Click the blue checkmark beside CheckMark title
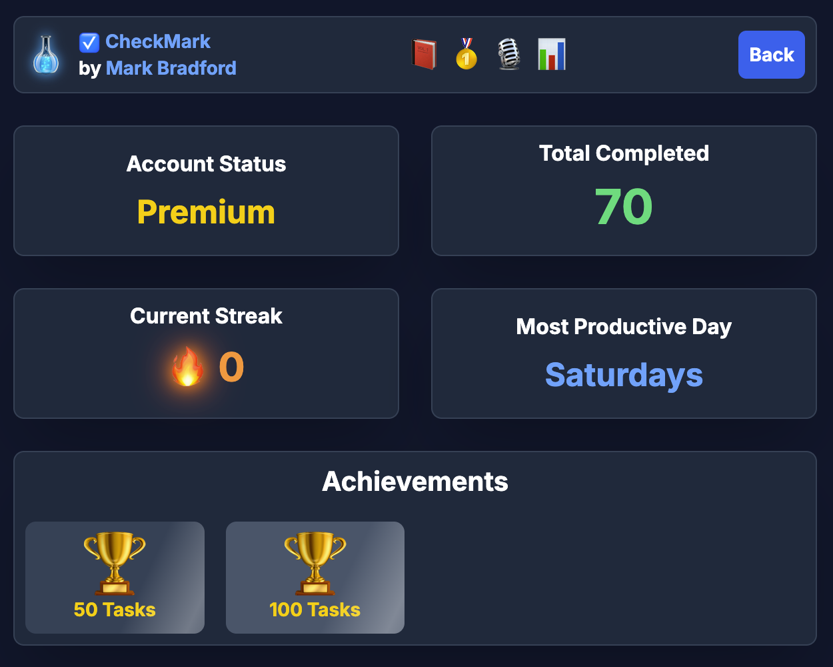Image resolution: width=833 pixels, height=667 pixels. click(x=89, y=43)
